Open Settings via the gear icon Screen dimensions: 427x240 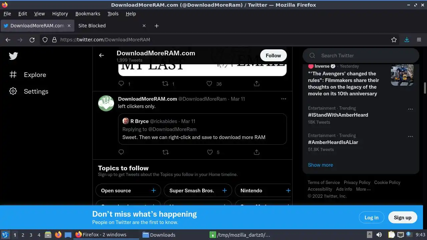click(x=13, y=91)
